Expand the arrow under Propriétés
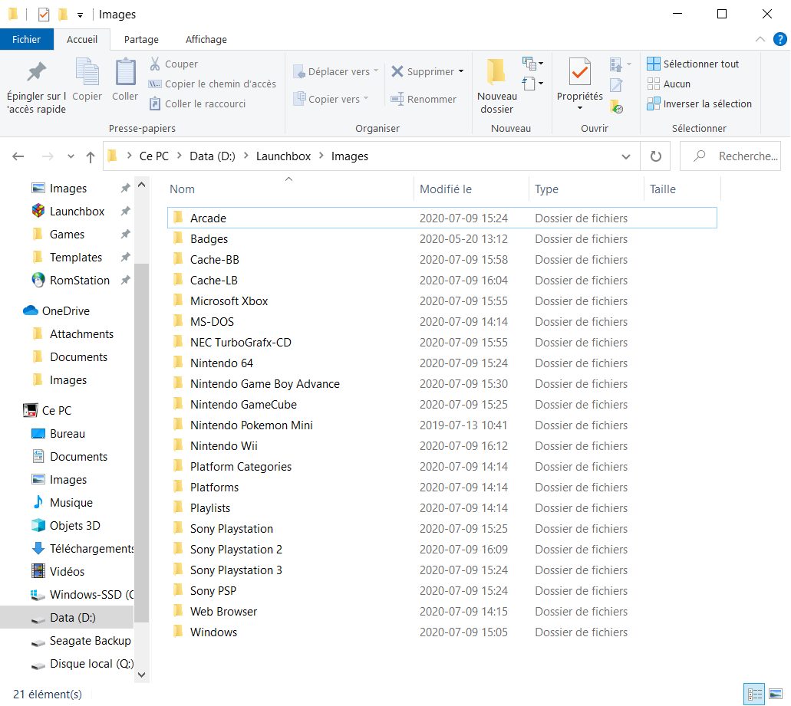This screenshot has height=706, width=791. pyautogui.click(x=579, y=108)
